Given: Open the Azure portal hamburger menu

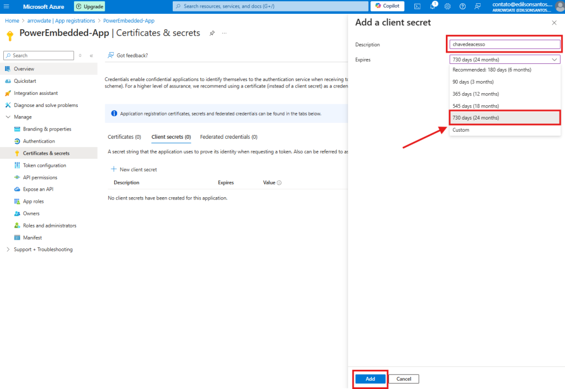Looking at the screenshot, I should (7, 6).
